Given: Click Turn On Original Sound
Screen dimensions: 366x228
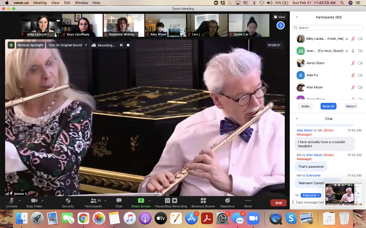Looking at the screenshot, I should tap(65, 45).
